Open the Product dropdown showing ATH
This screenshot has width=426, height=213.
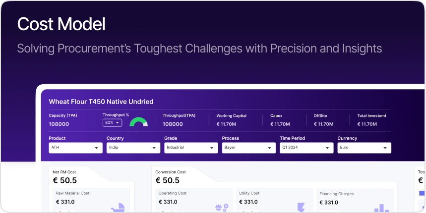click(75, 148)
